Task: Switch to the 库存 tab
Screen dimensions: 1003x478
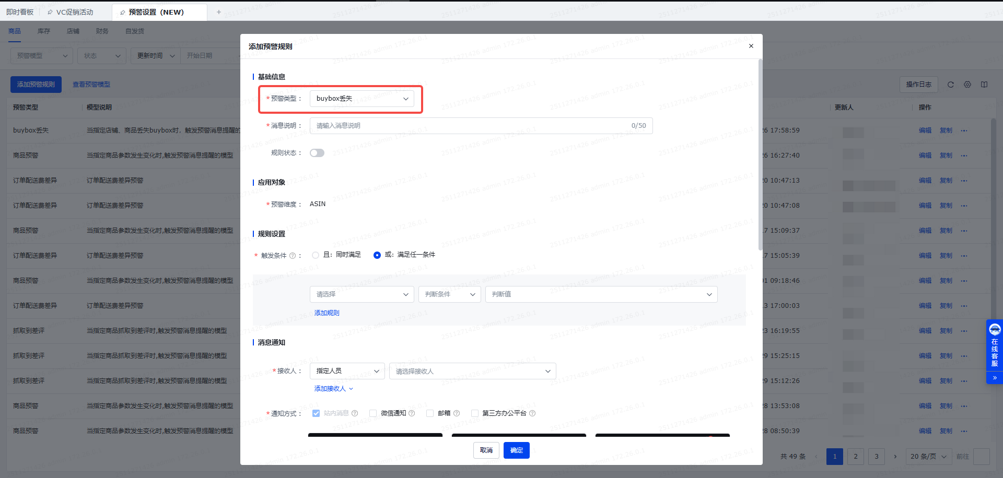Action: 44,31
